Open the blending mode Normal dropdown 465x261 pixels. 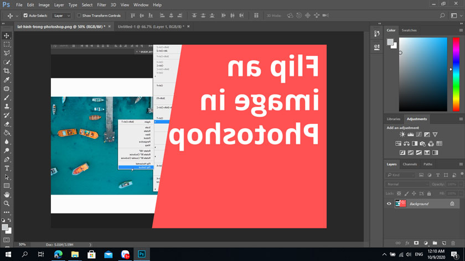pos(407,184)
